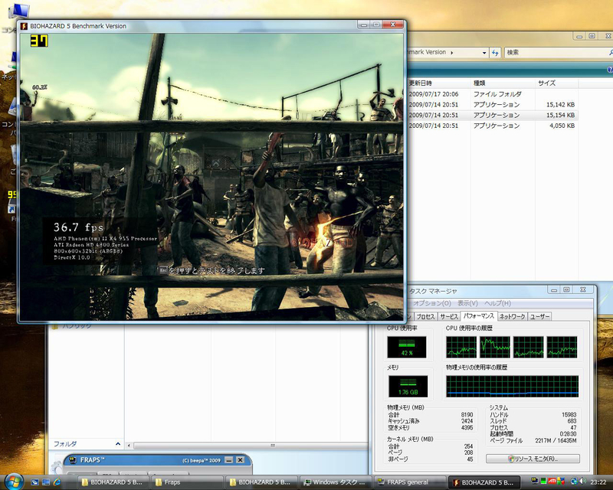Click scrollbar left arrow in Explorer
613x490 pixels.
129,446
